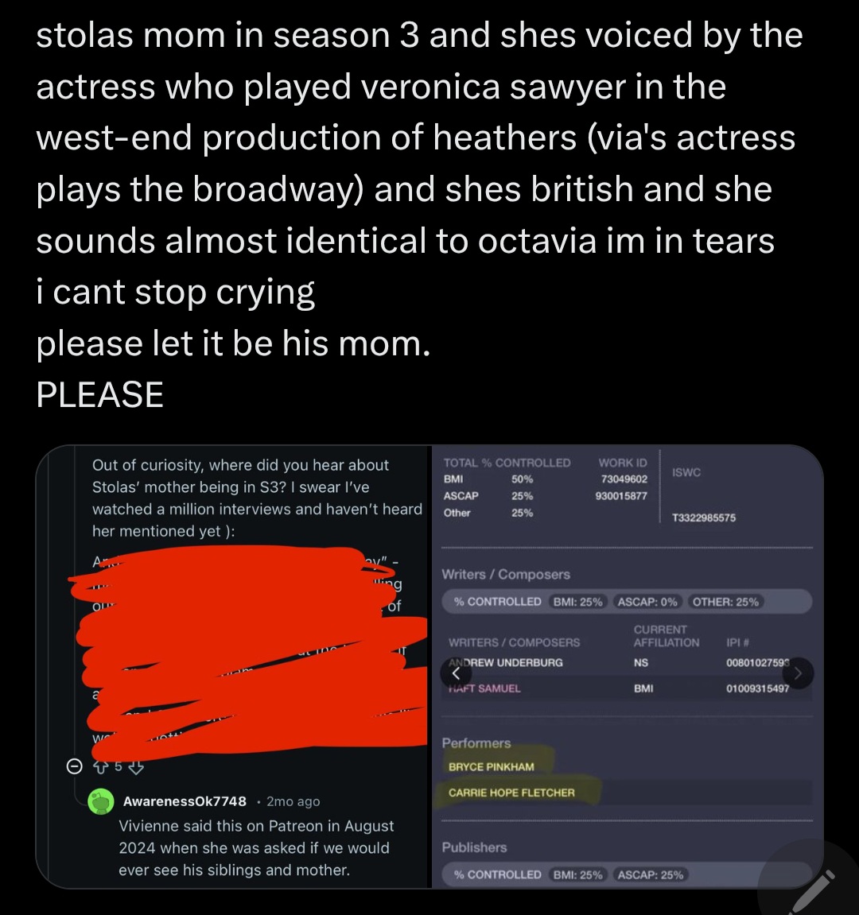This screenshot has height=915, width=859.
Task: Tap the "2mo ago" comment timestamp
Action: pos(293,802)
